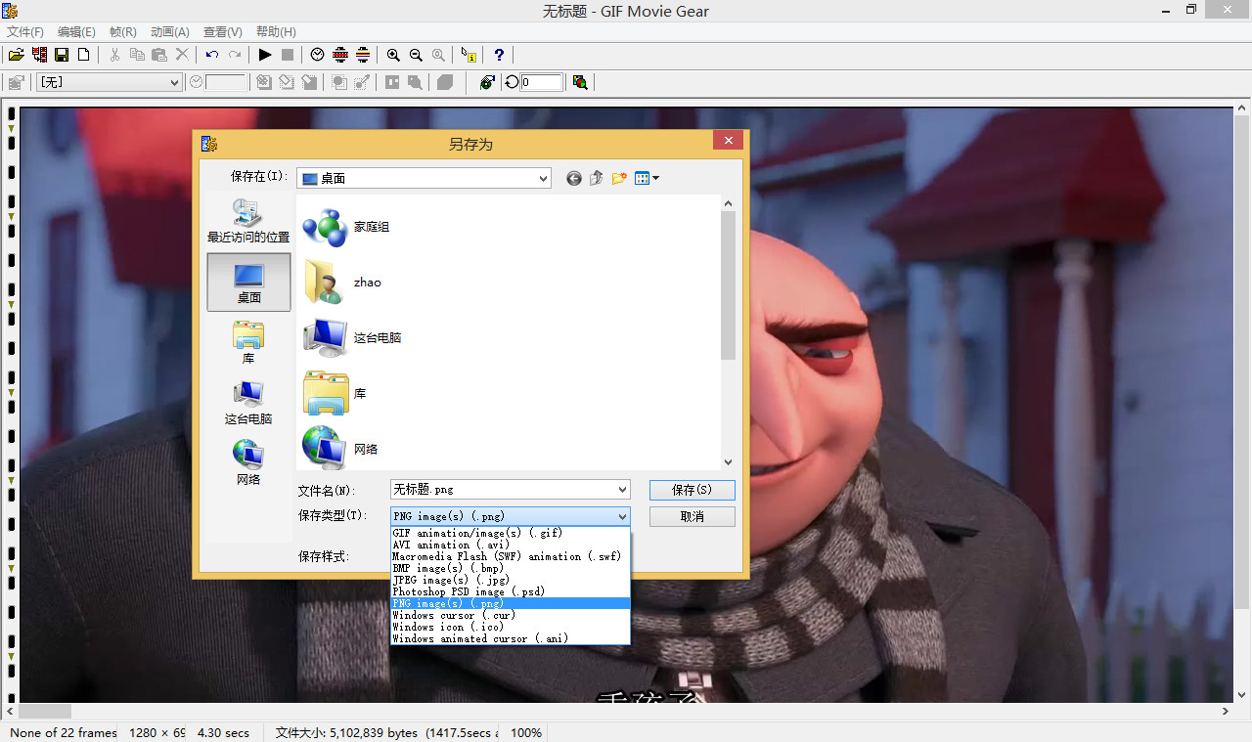The width and height of the screenshot is (1252, 742).
Task: Click the New folder icon in dialog
Action: 618,178
